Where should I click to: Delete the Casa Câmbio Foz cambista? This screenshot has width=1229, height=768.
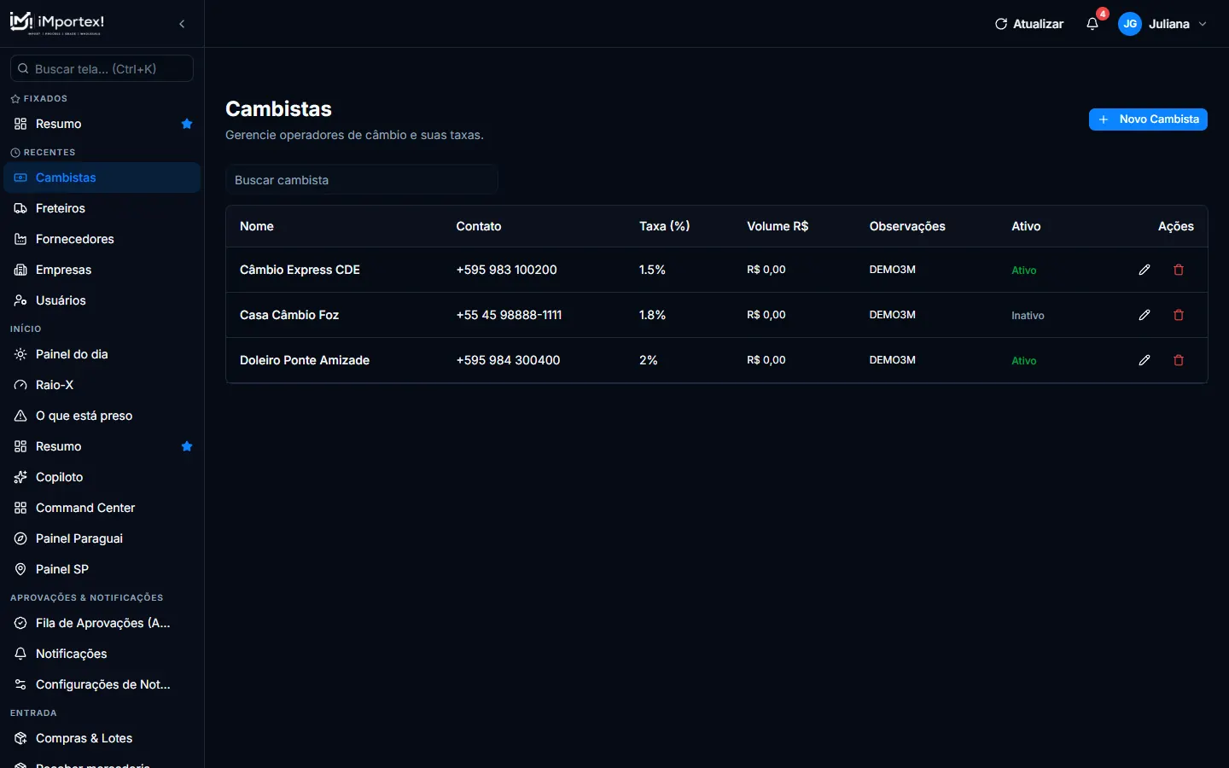coord(1179,315)
